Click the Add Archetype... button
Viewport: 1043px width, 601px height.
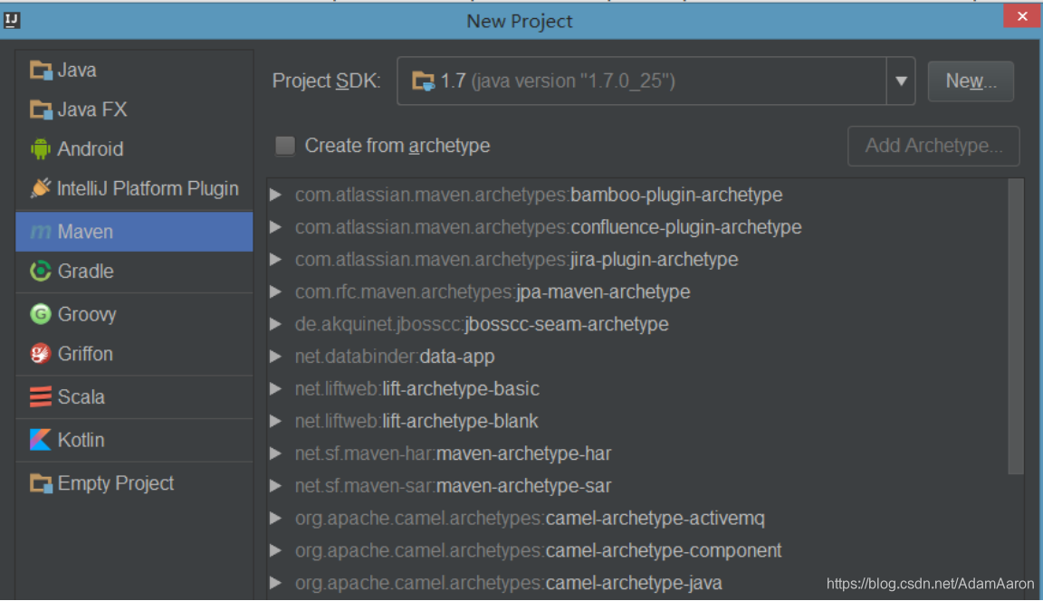click(933, 146)
